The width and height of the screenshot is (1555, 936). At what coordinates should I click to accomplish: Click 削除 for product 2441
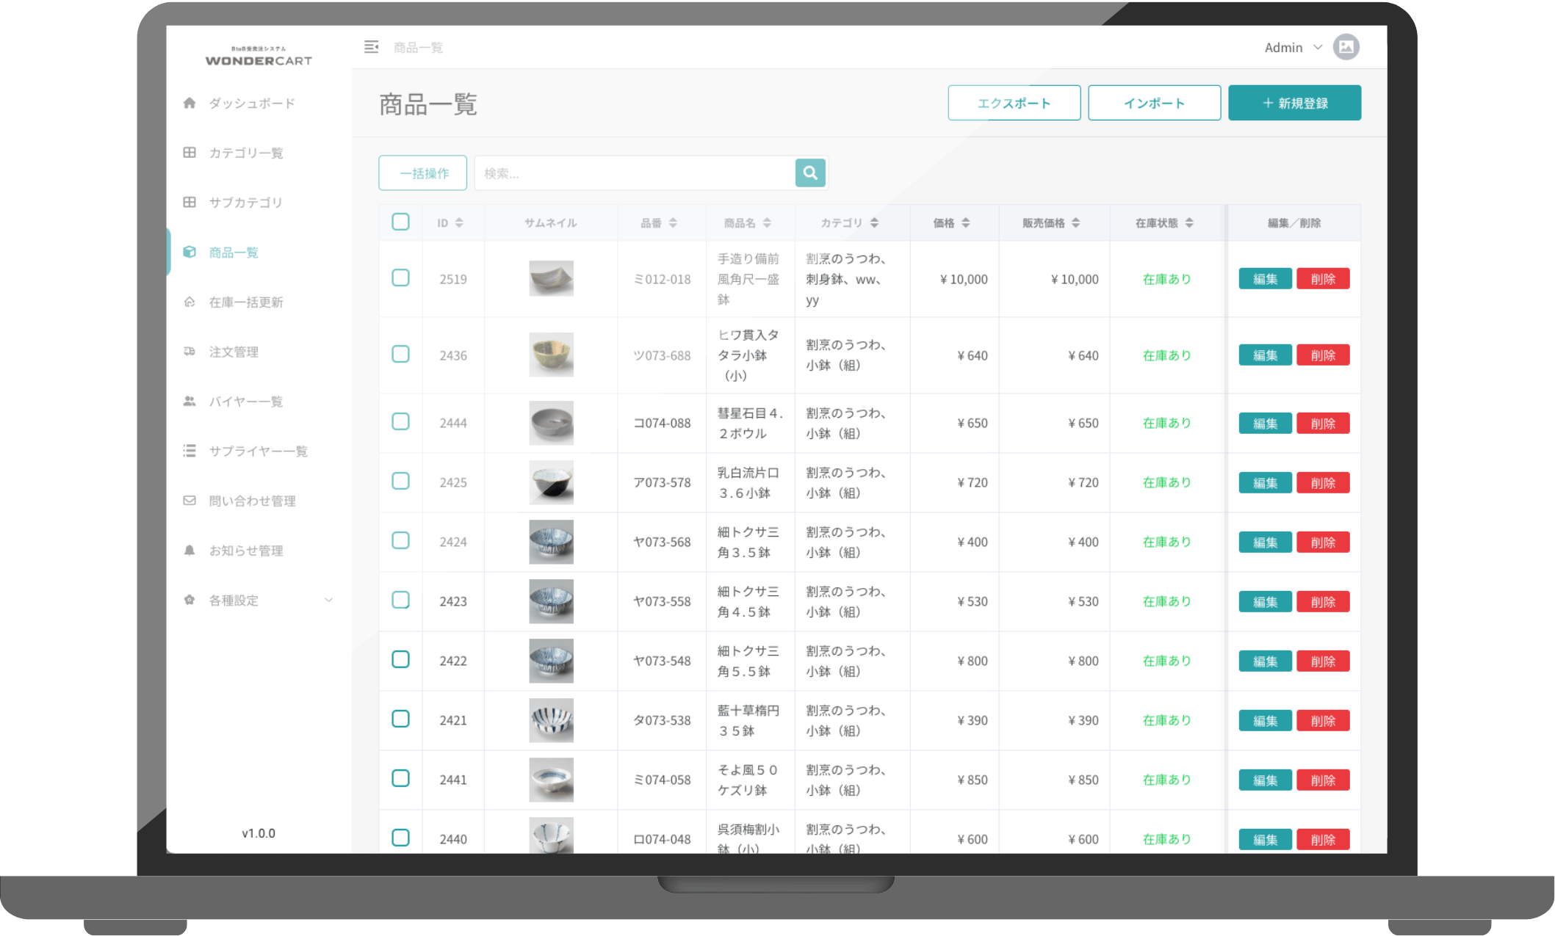tap(1323, 780)
